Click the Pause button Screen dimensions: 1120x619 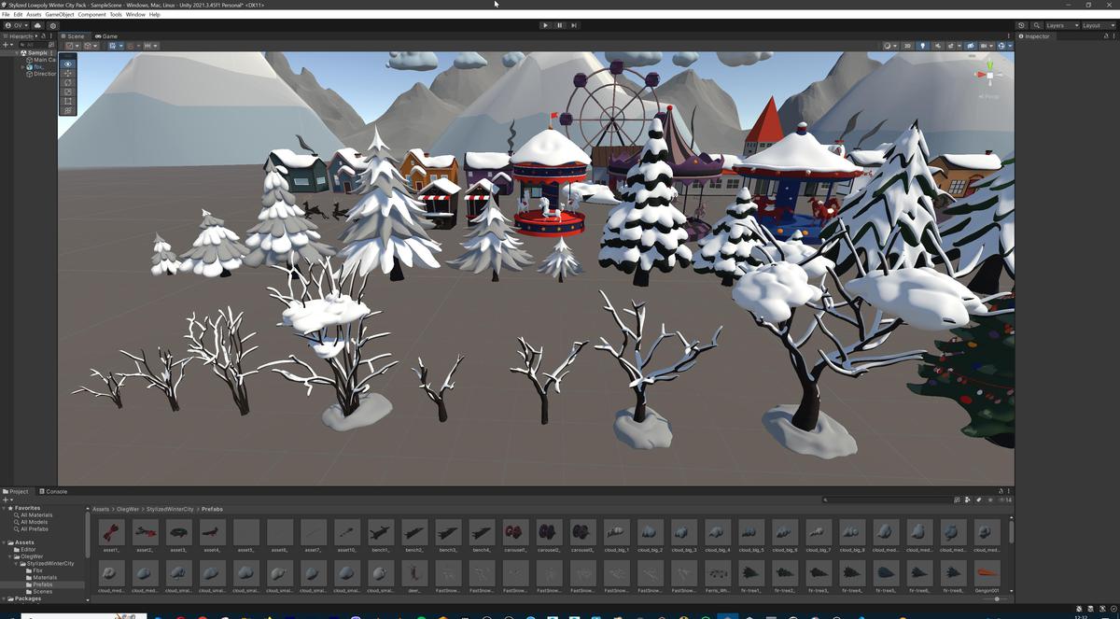click(559, 25)
